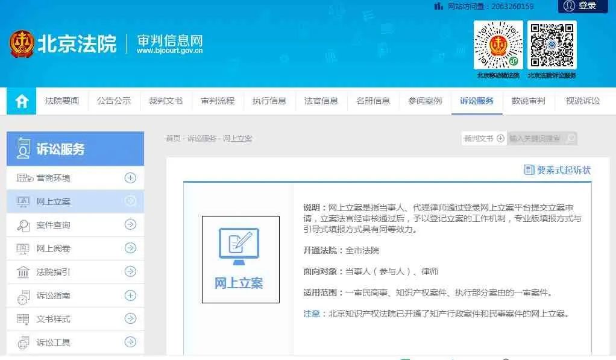This screenshot has width=616, height=360.
Task: Open the 数说审判 menu
Action: (x=529, y=101)
